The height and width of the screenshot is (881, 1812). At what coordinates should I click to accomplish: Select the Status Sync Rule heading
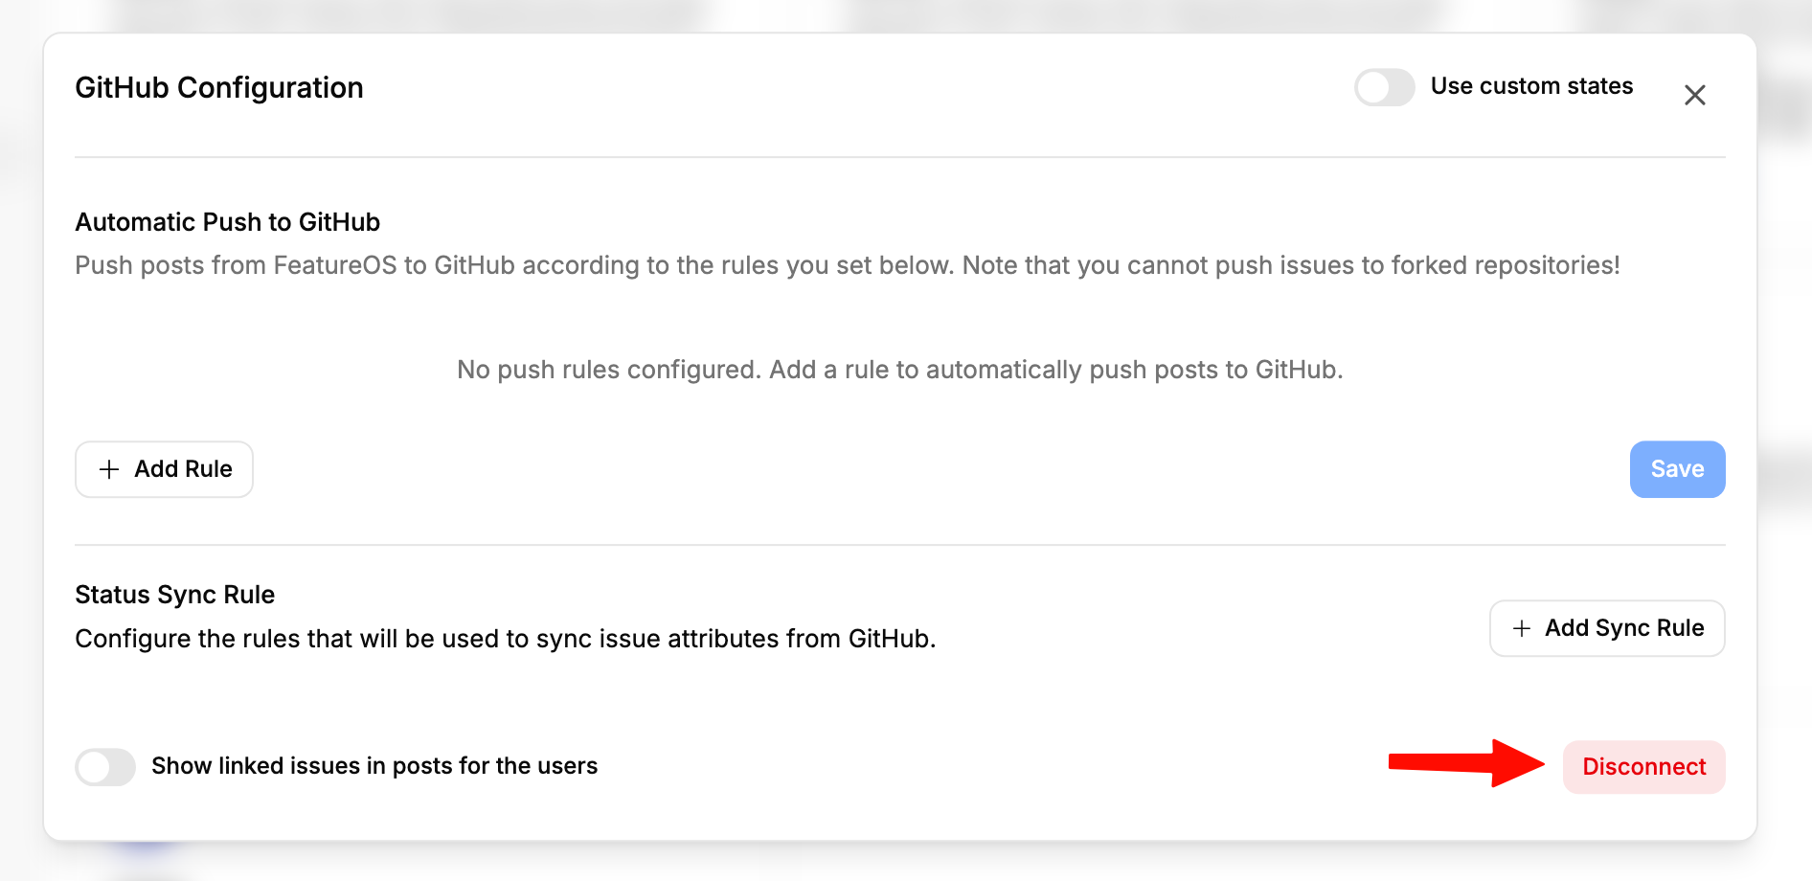tap(175, 595)
